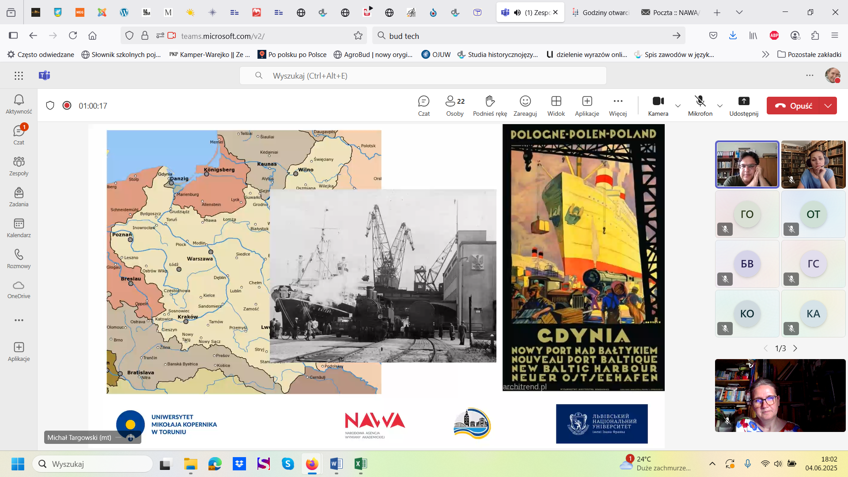Open Pozostałe zakładki folder

(x=809, y=54)
